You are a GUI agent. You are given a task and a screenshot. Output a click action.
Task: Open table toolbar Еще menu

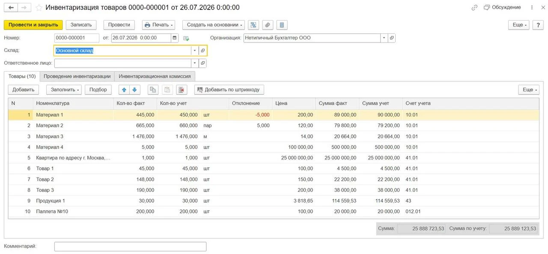[x=529, y=90]
